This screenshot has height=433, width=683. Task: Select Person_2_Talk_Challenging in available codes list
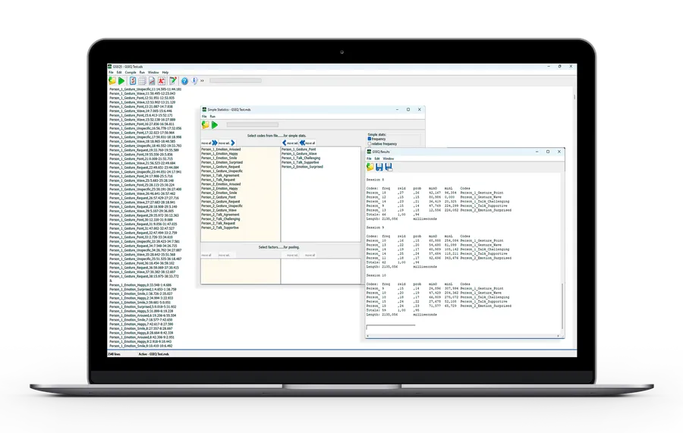[220, 219]
